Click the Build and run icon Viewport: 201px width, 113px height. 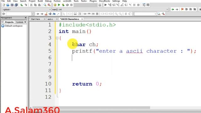(63, 5)
